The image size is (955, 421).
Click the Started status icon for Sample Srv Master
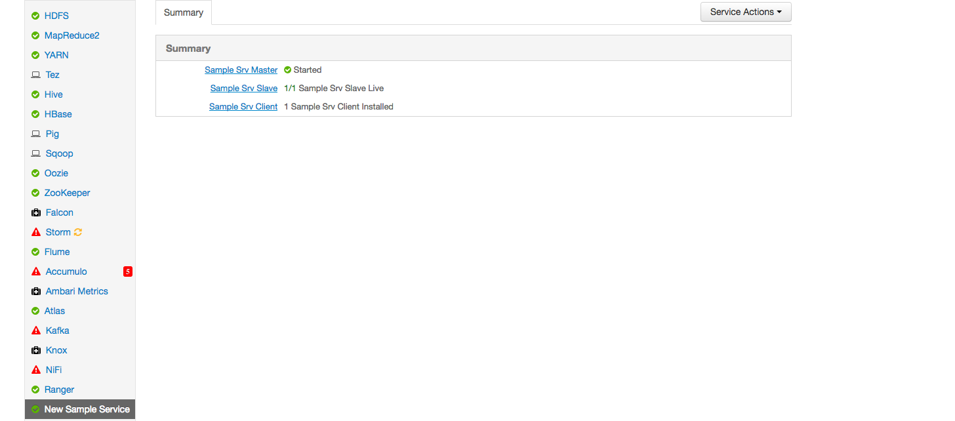point(286,70)
